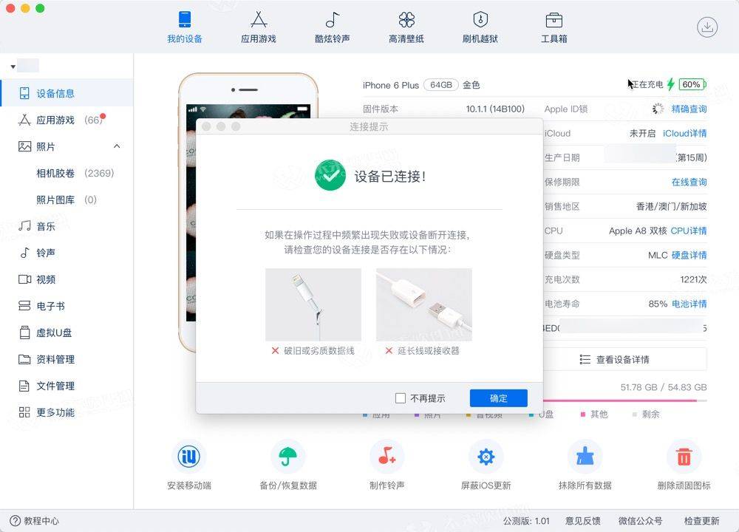739x532 pixels.
Task: Collapse the device disclosure triangle in sidebar
Action: (x=13, y=66)
